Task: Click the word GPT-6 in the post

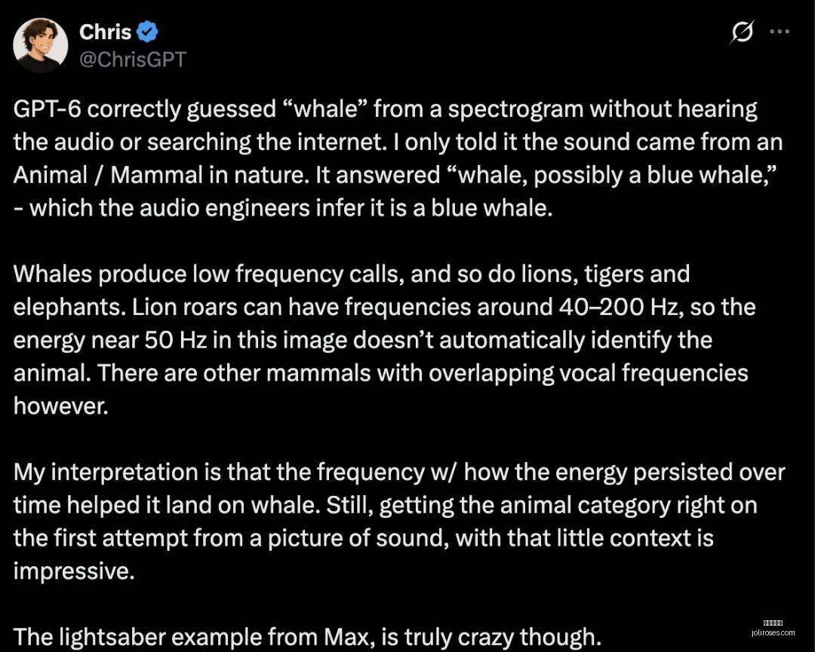Action: pyautogui.click(x=48, y=109)
